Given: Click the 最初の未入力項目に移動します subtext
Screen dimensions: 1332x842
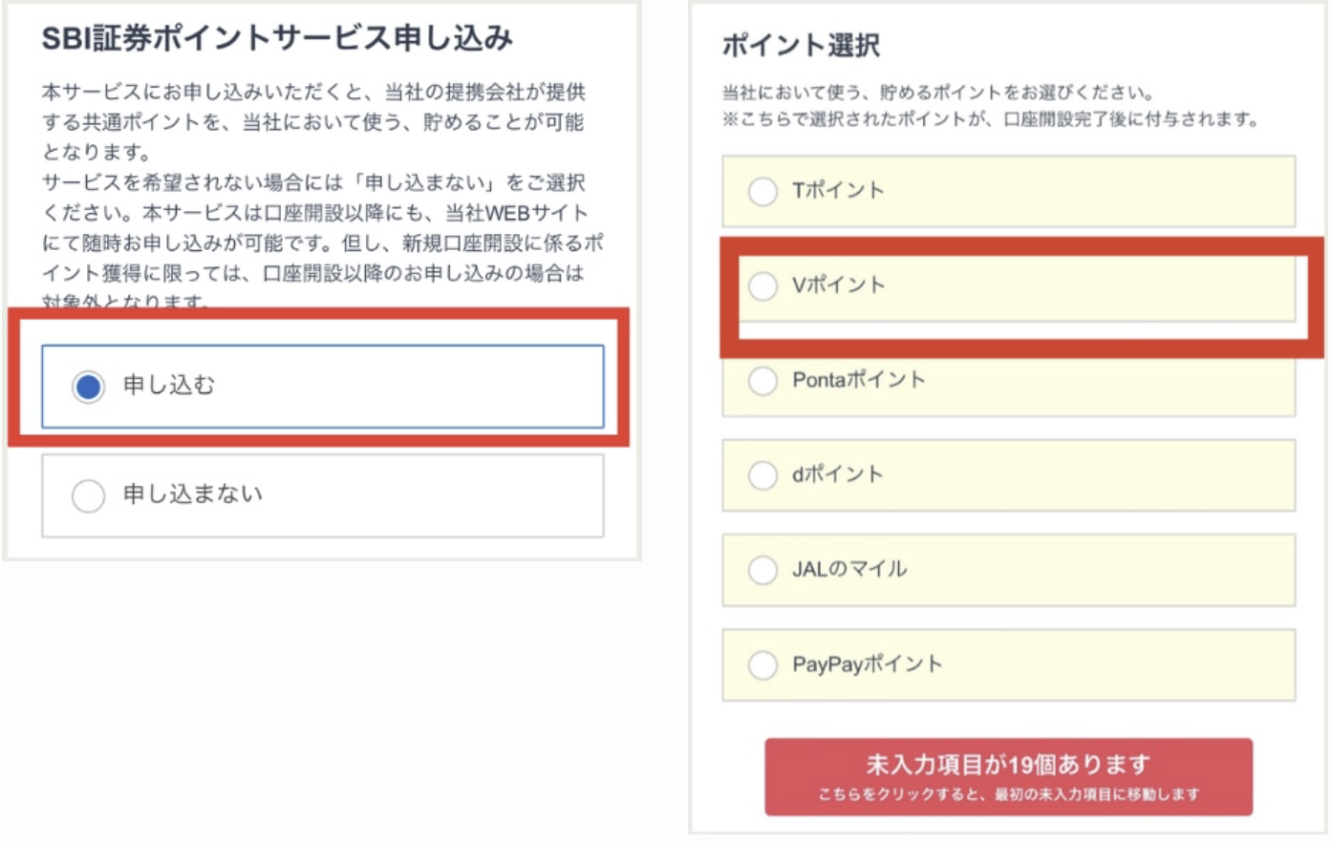Looking at the screenshot, I should 1097,794.
